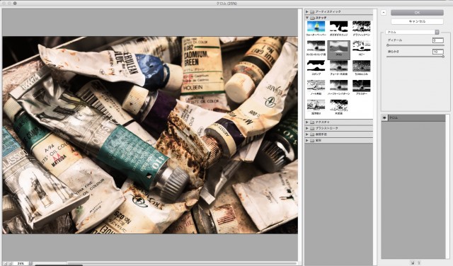
Task: Click the ディテール slider track
Action: tap(415, 45)
